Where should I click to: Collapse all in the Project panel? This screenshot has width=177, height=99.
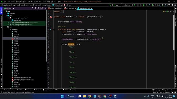[x=38, y=8]
